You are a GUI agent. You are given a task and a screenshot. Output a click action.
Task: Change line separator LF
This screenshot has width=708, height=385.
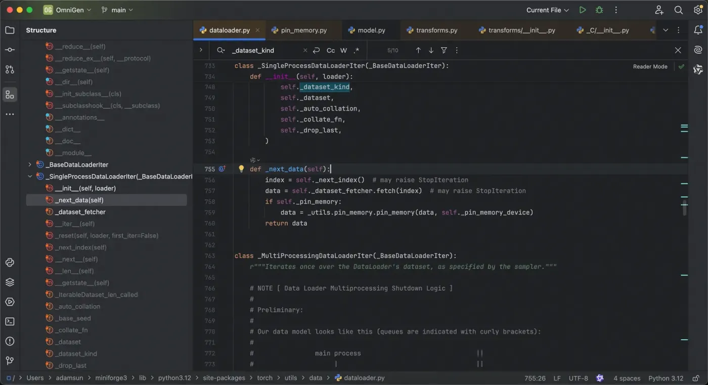557,378
